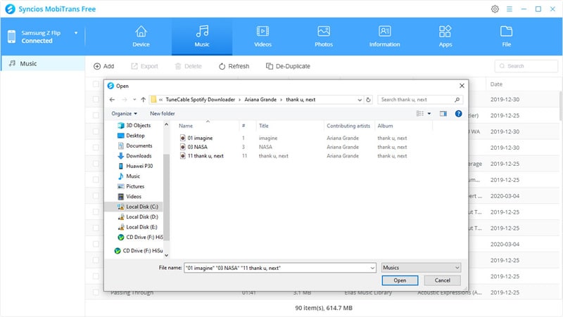Click TuneCable Spotify Downloader in the path
This screenshot has width=563, height=317.
point(200,100)
